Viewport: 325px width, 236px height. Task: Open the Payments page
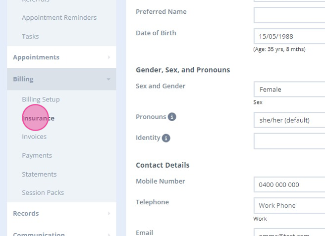[37, 155]
